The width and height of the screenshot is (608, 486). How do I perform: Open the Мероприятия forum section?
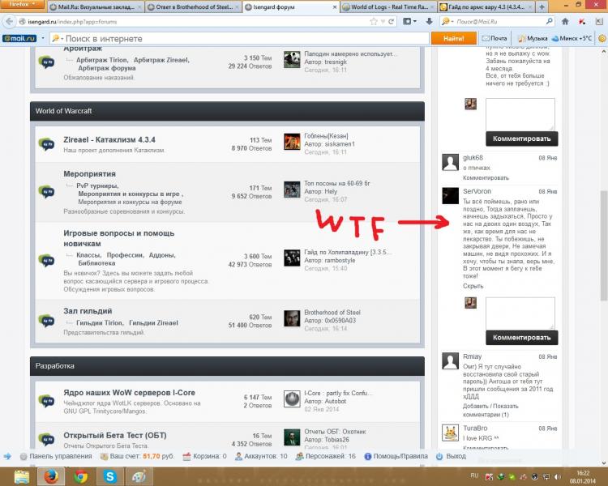click(x=89, y=173)
